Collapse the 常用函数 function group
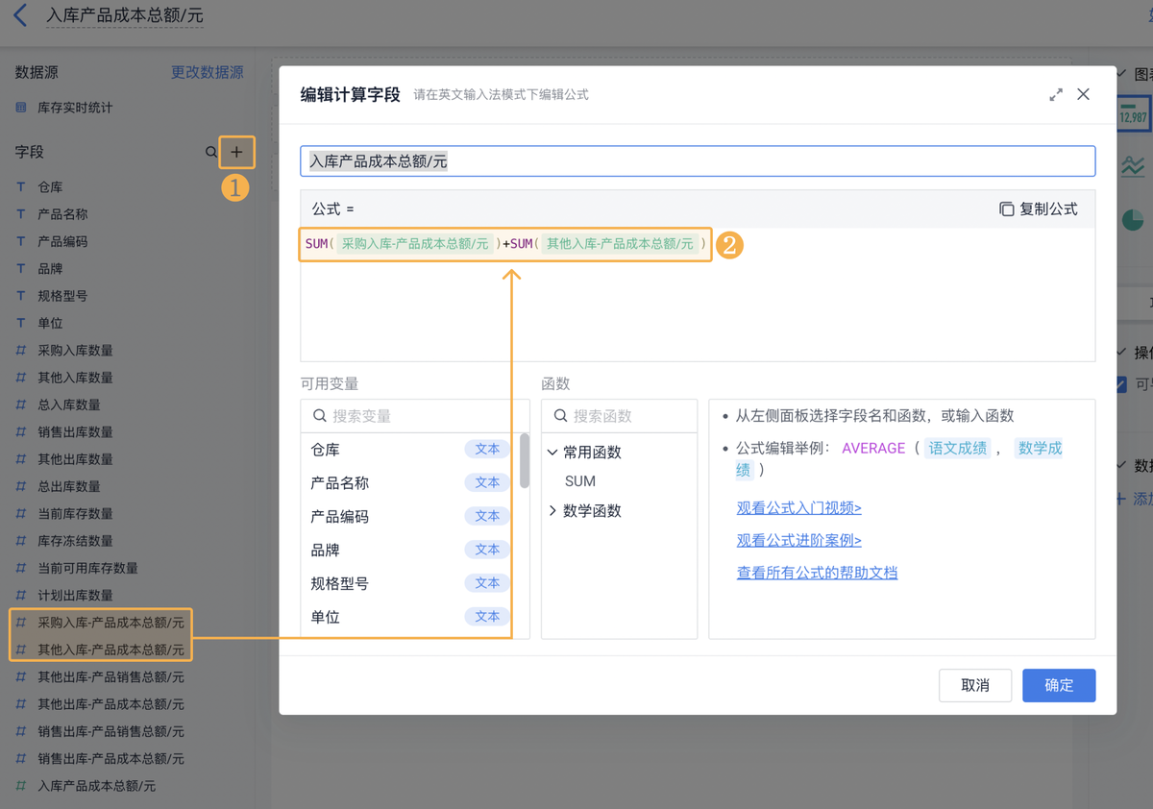The height and width of the screenshot is (809, 1153). point(552,452)
